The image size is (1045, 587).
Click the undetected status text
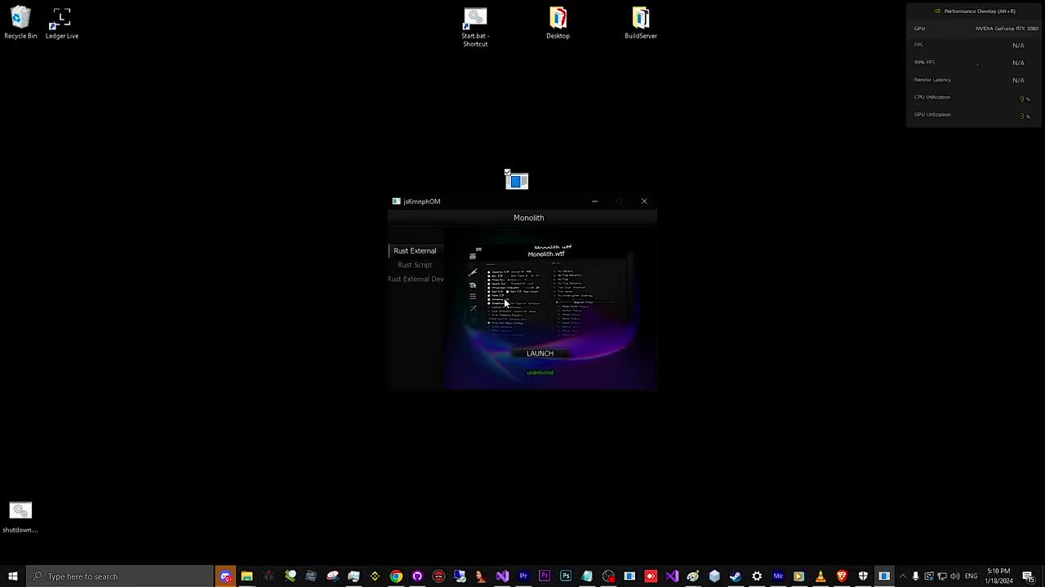(x=540, y=373)
